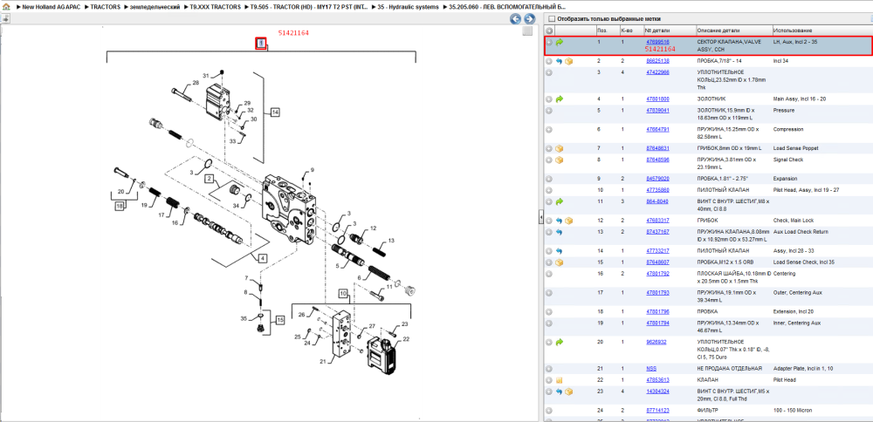This screenshot has width=873, height=422.
Task: Collapse panel using the splitter arrow handle
Action: click(540, 219)
